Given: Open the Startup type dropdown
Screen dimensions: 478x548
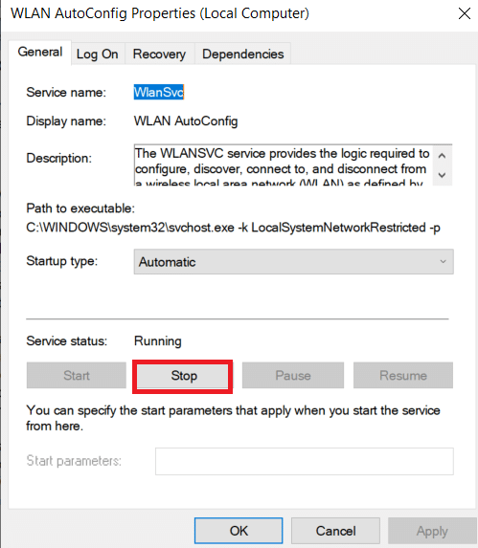Looking at the screenshot, I should pos(293,262).
